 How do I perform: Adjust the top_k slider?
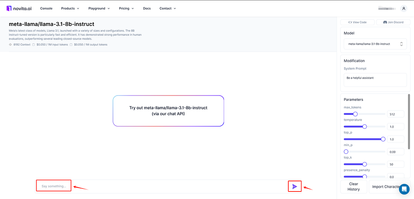tap(364, 164)
